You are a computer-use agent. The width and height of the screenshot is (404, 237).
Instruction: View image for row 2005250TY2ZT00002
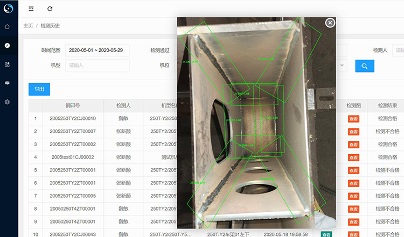pos(353,145)
